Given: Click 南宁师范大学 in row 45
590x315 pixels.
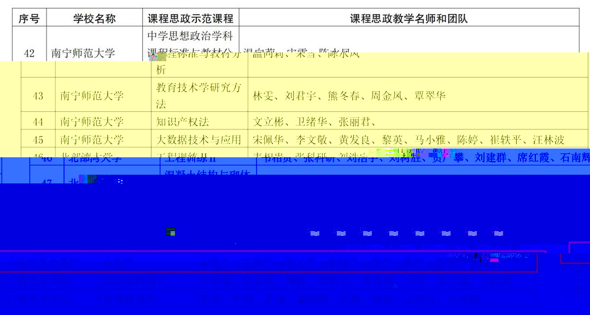Looking at the screenshot, I should 92,139.
